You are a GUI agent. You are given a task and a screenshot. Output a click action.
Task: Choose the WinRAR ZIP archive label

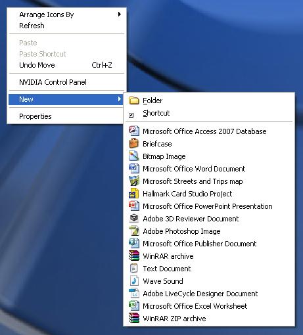click(x=174, y=319)
